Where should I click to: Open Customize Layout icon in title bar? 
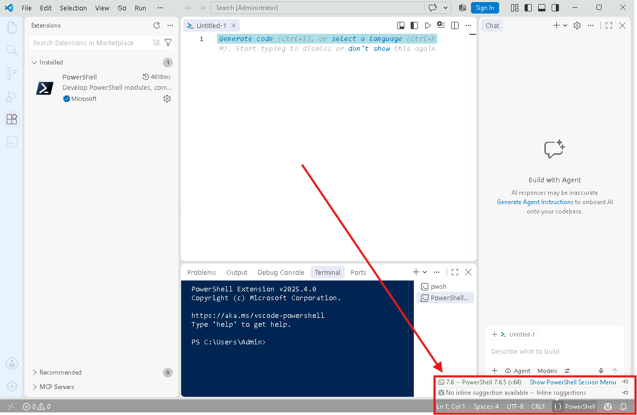[x=515, y=8]
